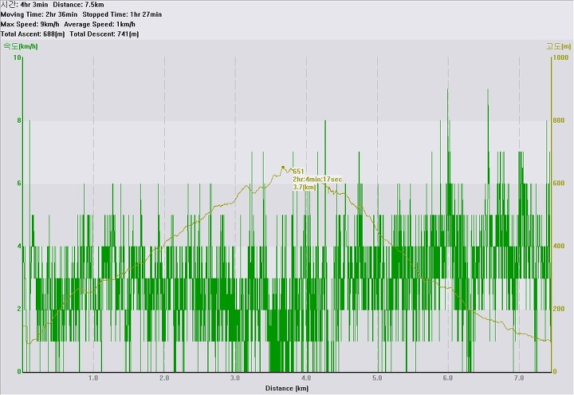The width and height of the screenshot is (574, 395).
Task: Click the altitude axis value 800
Action: [x=559, y=120]
